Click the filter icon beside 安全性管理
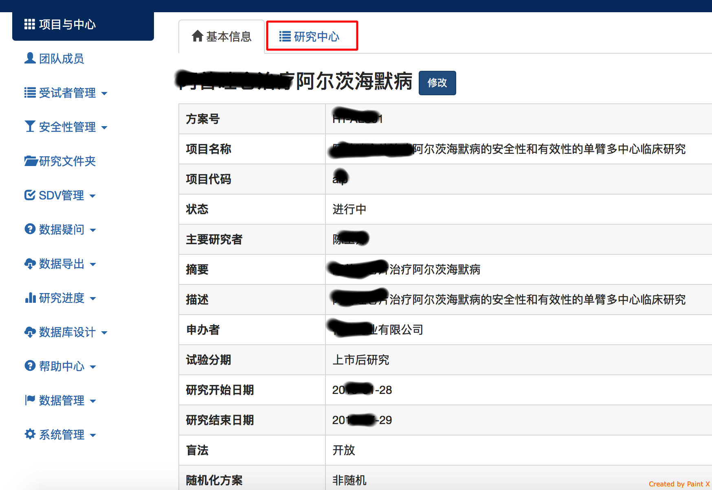Viewport: 712px width, 490px height. 30,127
